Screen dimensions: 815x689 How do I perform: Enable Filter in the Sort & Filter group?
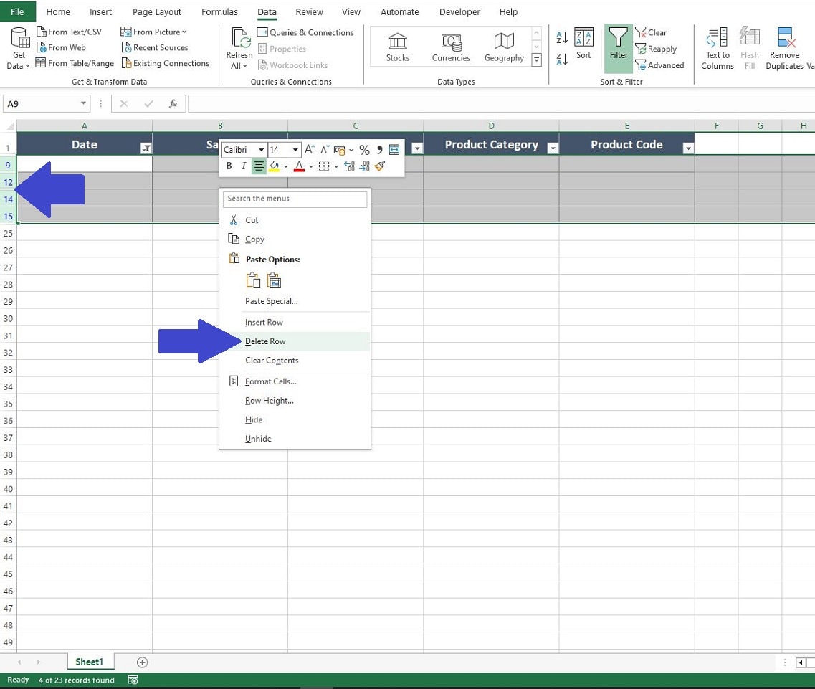click(x=618, y=48)
